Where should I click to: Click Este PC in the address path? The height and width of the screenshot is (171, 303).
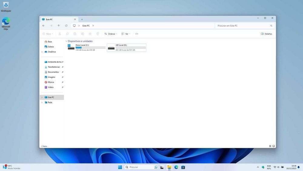[86, 26]
